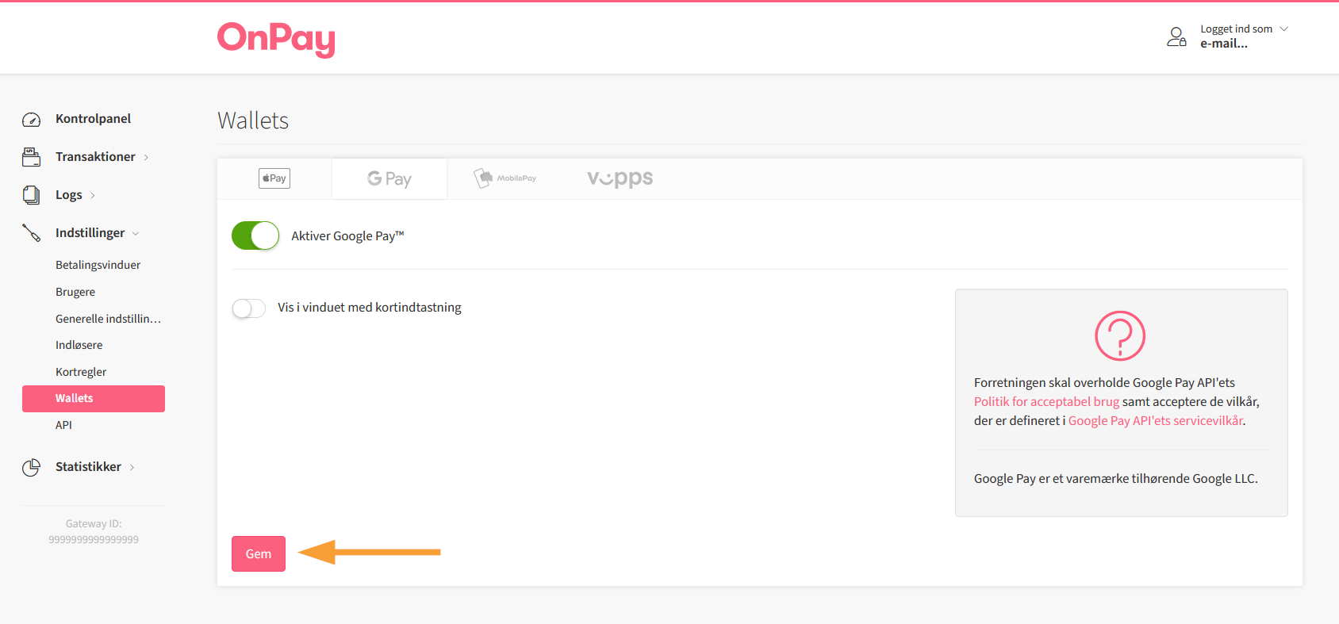Click the Google Pay trademark notice text
Image resolution: width=1339 pixels, height=624 pixels.
tap(1116, 479)
